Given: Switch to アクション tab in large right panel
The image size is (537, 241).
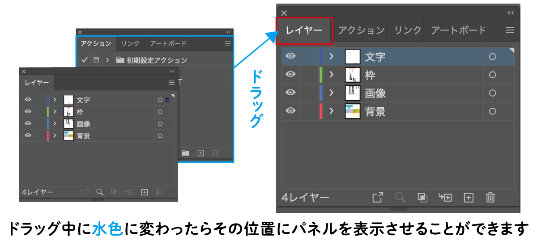Looking at the screenshot, I should pyautogui.click(x=361, y=30).
